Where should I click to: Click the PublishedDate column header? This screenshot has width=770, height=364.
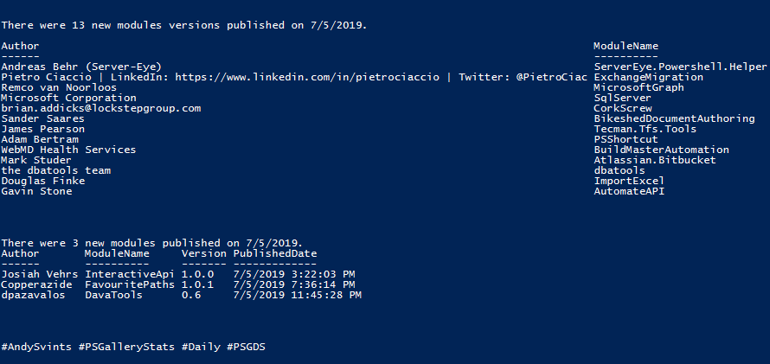click(x=275, y=253)
